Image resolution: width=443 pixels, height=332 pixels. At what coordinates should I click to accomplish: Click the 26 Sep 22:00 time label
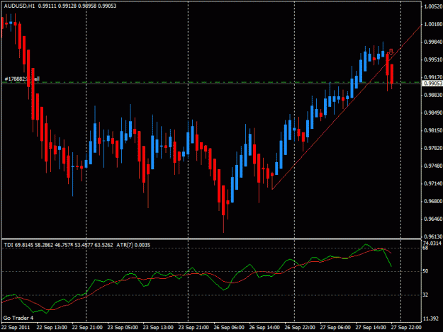click(x=300, y=328)
